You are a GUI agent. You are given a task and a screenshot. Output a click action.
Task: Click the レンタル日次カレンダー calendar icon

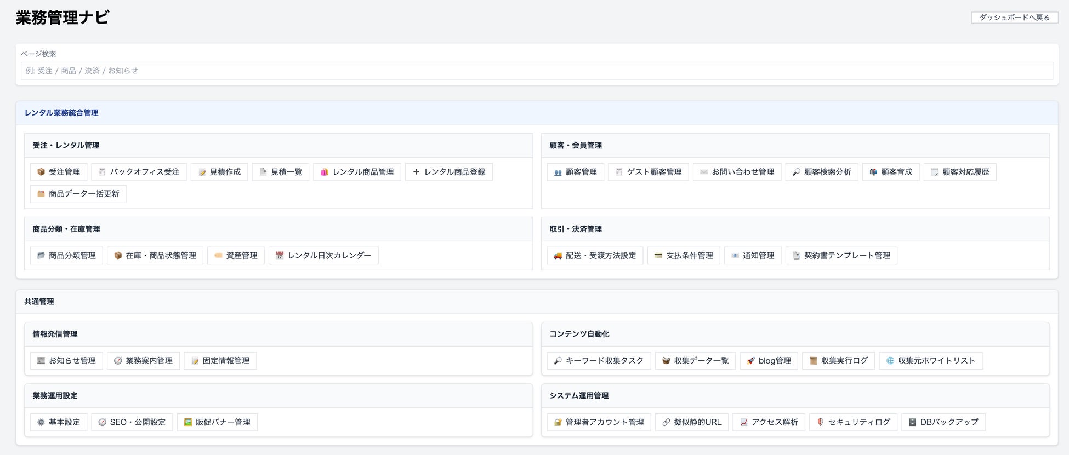tap(280, 256)
